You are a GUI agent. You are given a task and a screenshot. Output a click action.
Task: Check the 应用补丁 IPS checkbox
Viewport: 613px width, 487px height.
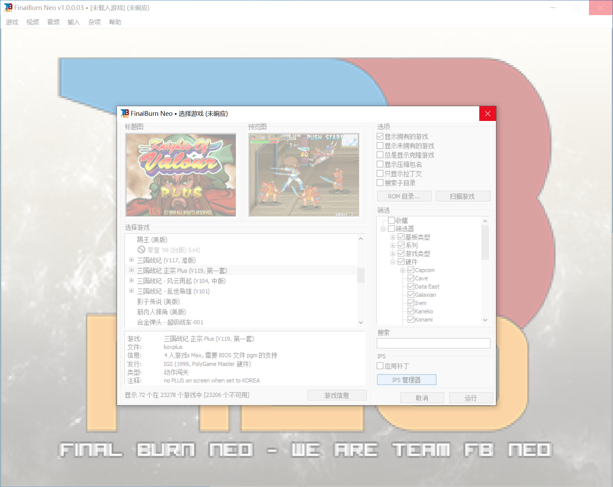(380, 366)
